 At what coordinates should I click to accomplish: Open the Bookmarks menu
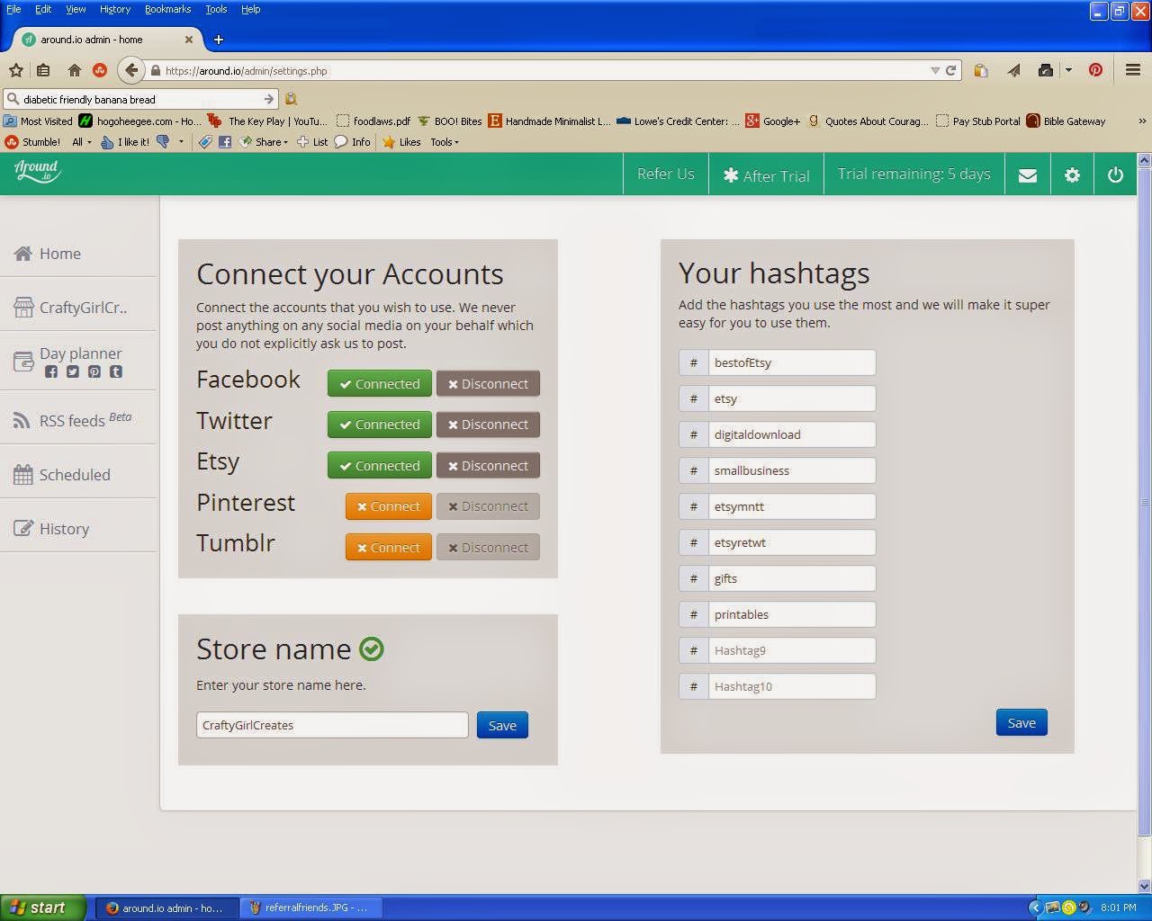[167, 9]
